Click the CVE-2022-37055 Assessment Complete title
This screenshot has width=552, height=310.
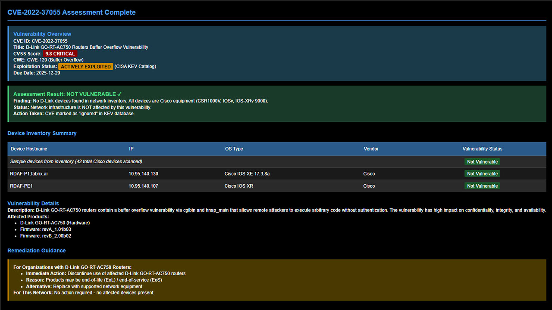pos(72,12)
